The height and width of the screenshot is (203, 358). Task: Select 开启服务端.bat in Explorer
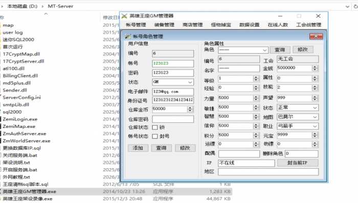pyautogui.click(x=19, y=170)
